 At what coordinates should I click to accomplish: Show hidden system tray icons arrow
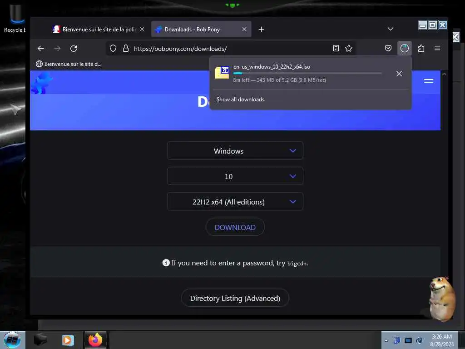(x=386, y=340)
